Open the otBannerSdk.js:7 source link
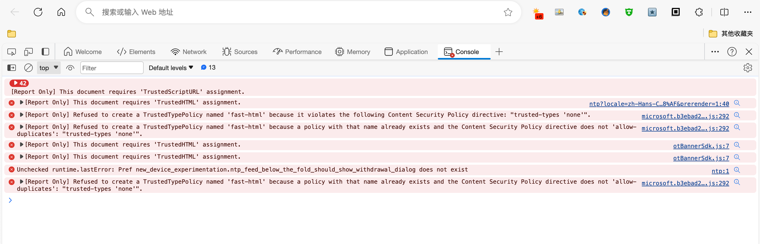Viewport: 760px width, 244px height. tap(701, 146)
